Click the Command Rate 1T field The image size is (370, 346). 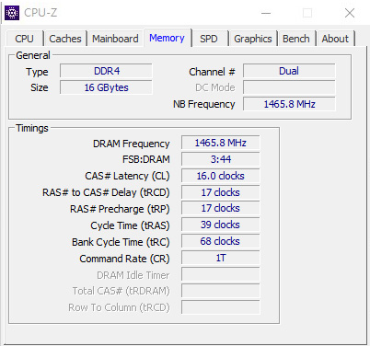pos(220,258)
